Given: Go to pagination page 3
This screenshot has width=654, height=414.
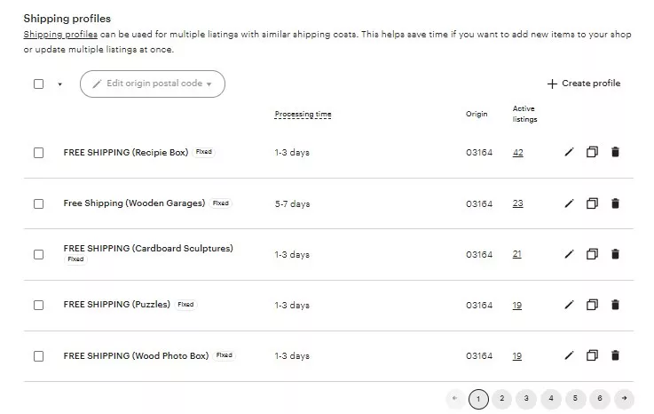Looking at the screenshot, I should coord(526,398).
